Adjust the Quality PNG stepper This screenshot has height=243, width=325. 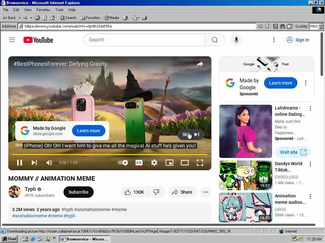[321, 26]
